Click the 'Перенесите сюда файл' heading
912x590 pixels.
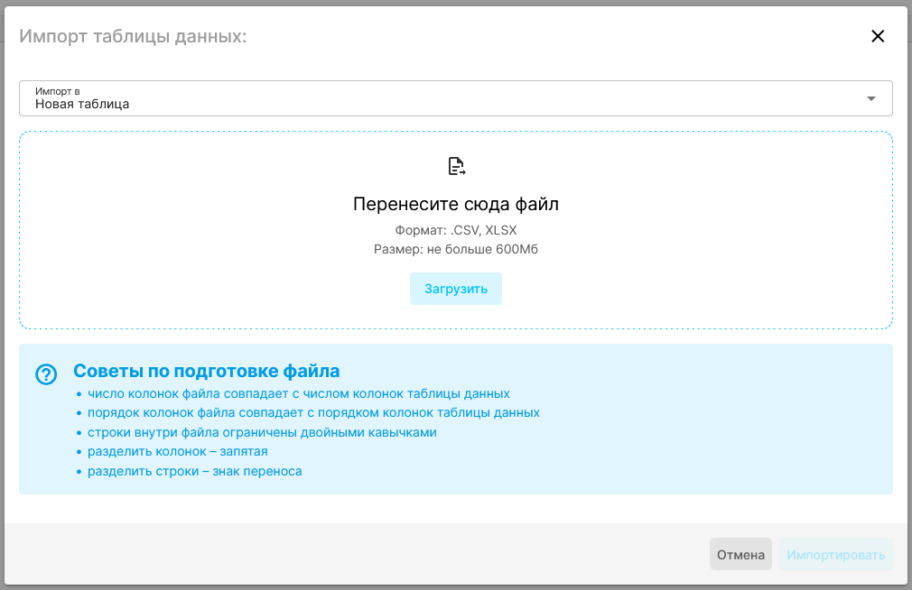[456, 204]
